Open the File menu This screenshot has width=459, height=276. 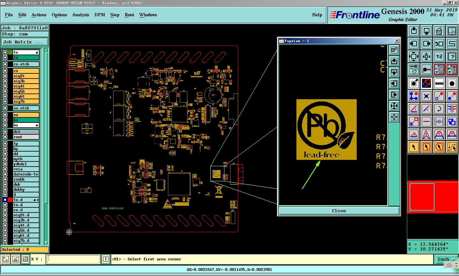(9, 15)
